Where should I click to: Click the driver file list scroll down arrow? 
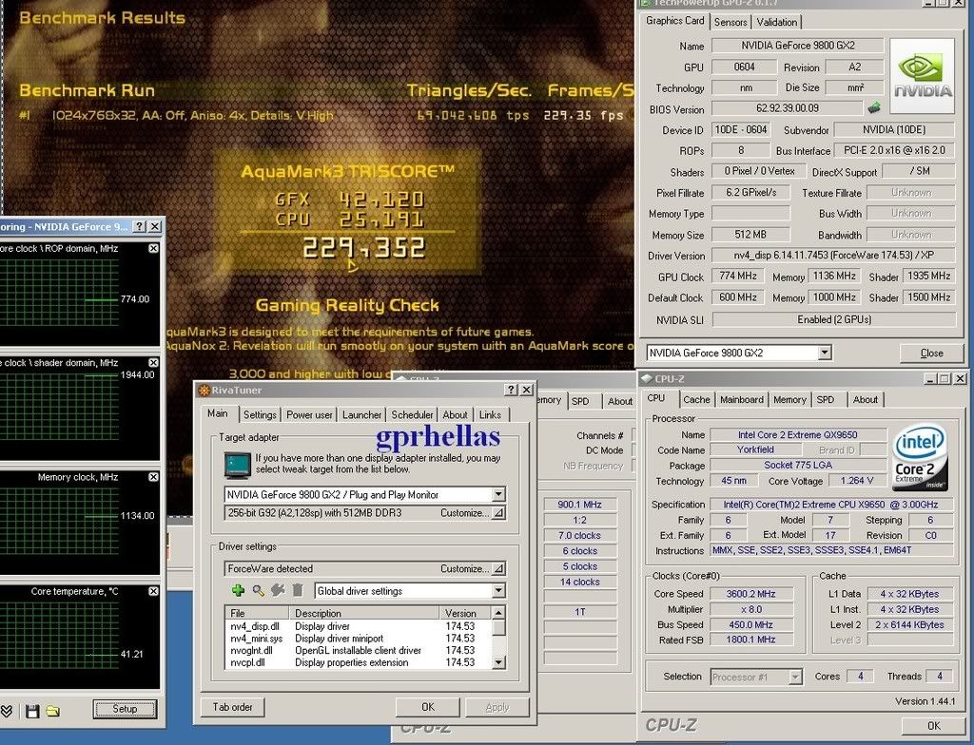pos(498,662)
